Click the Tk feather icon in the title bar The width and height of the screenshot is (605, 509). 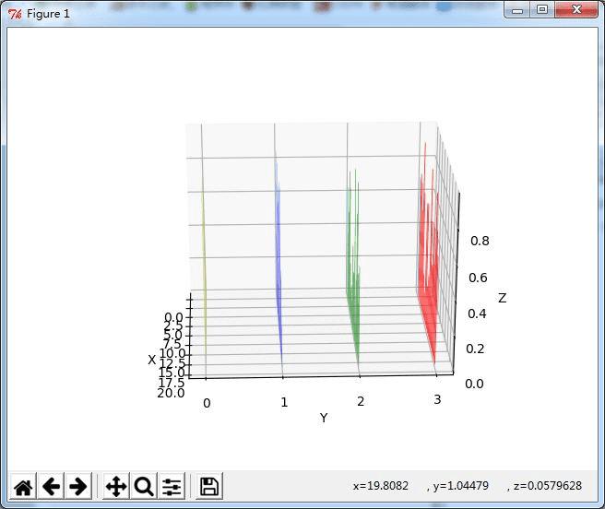[x=15, y=14]
